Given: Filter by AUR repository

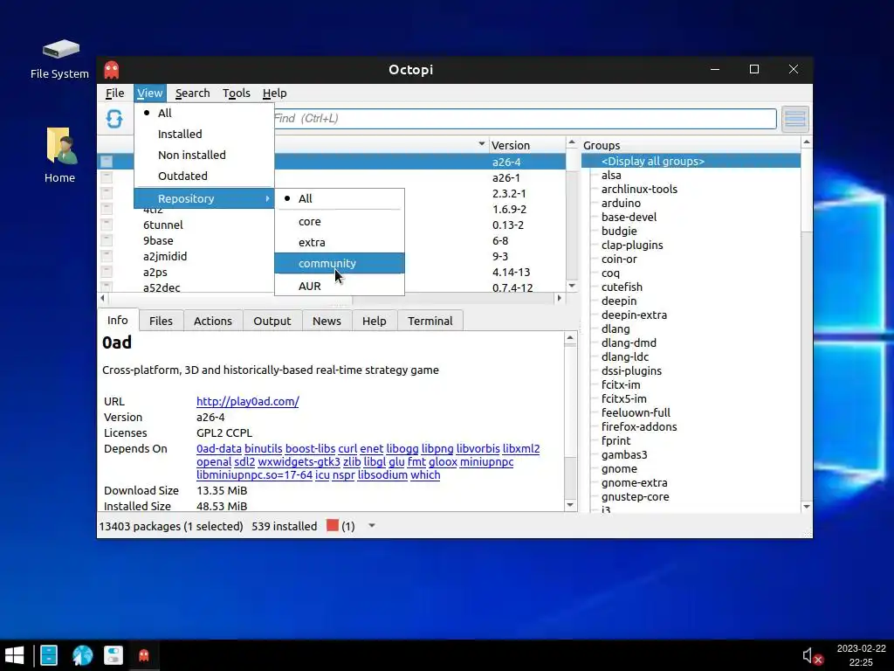Looking at the screenshot, I should coord(340,286).
